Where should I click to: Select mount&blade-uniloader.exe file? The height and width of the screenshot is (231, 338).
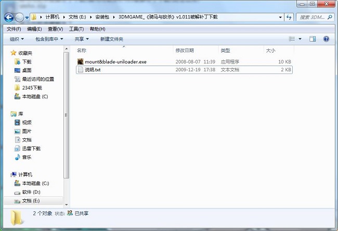coord(184,62)
